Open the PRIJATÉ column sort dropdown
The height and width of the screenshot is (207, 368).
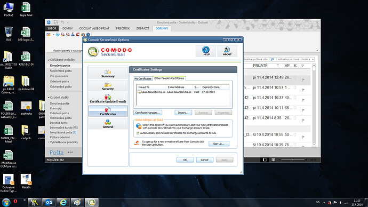(278, 65)
